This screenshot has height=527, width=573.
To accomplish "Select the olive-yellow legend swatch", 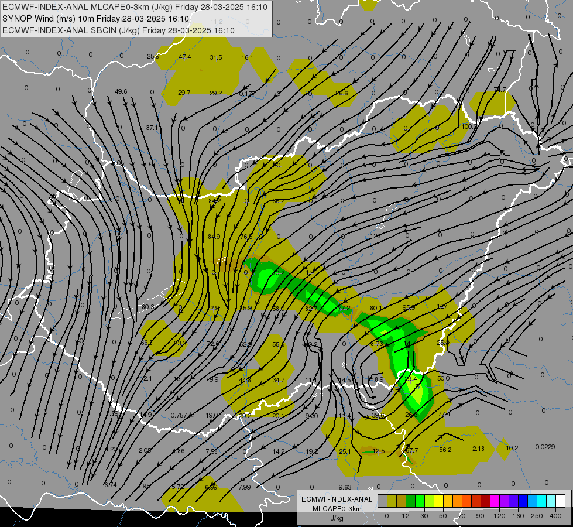I will pos(392,501).
